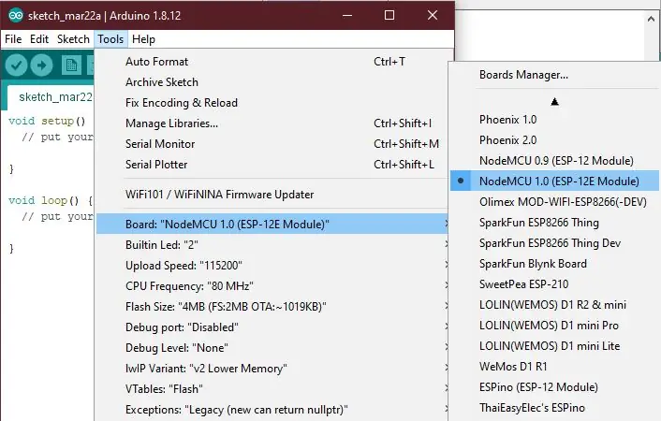The image size is (661, 421).
Task: Expand the CPU Frequency: "80 MHz" submenu
Action: tap(272, 286)
